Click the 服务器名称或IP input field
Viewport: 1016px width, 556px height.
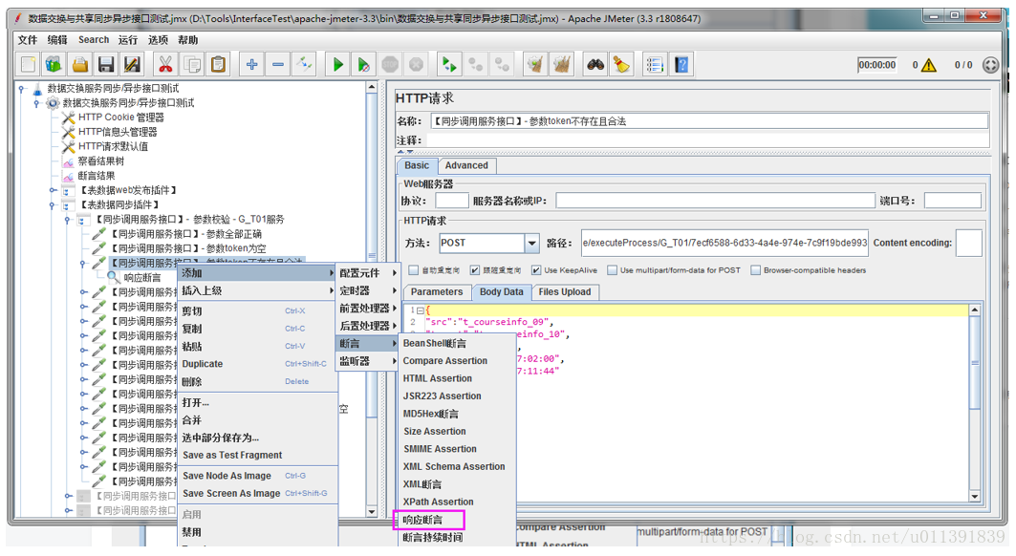715,201
